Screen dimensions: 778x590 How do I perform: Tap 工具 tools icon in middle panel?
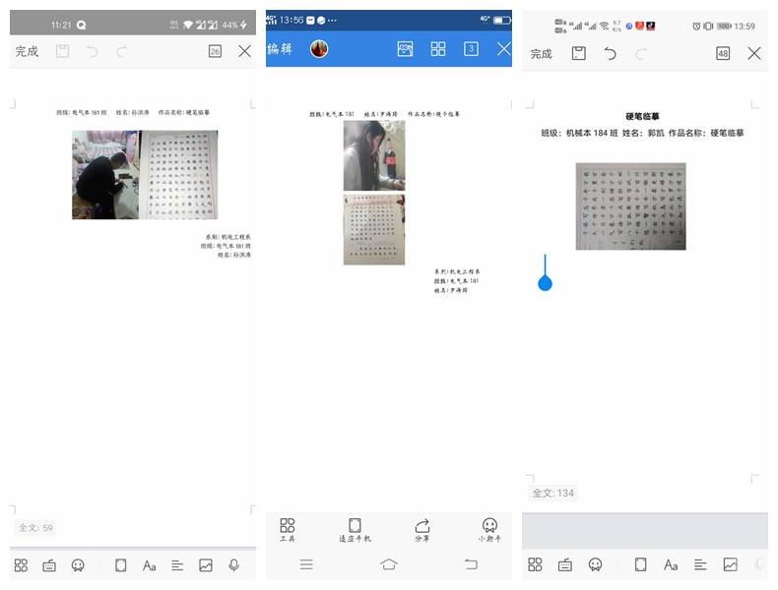click(288, 530)
